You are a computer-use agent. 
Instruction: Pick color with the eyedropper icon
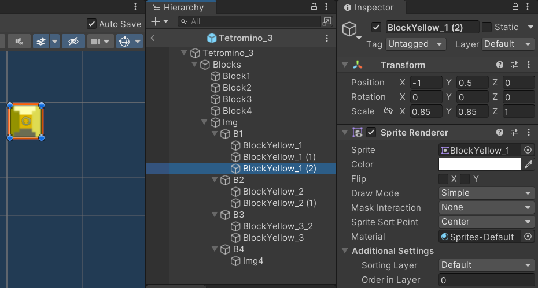[x=528, y=164]
